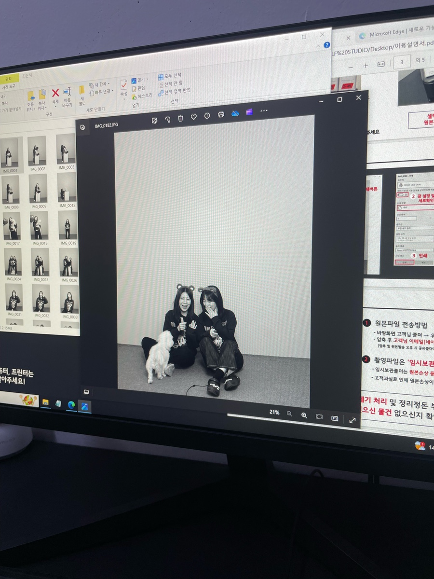Click PDF zoom in plus in Edge
The width and height of the screenshot is (434, 579).
tap(366, 65)
